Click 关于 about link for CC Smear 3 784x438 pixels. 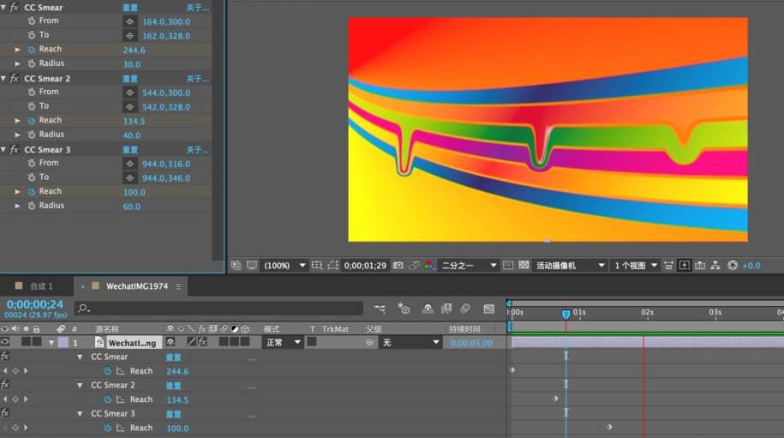click(198, 149)
